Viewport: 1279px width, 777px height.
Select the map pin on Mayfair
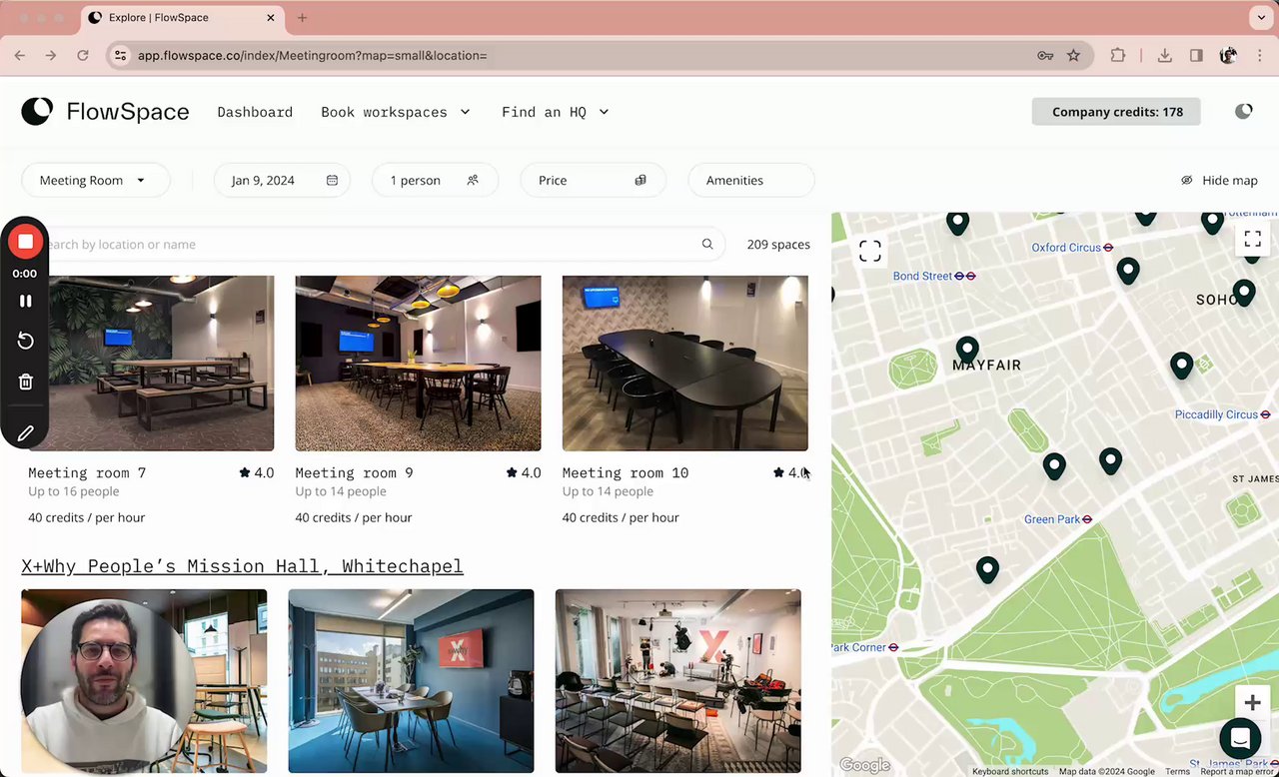pyautogui.click(x=966, y=350)
